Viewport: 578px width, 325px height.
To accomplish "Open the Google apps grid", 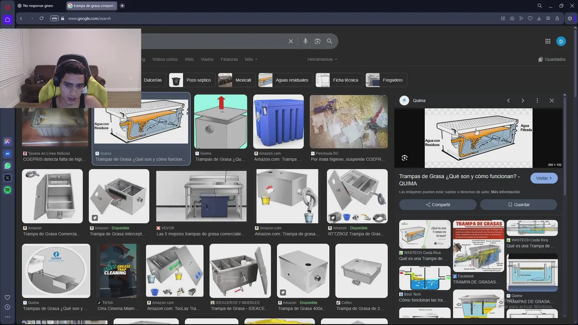I will tap(548, 41).
